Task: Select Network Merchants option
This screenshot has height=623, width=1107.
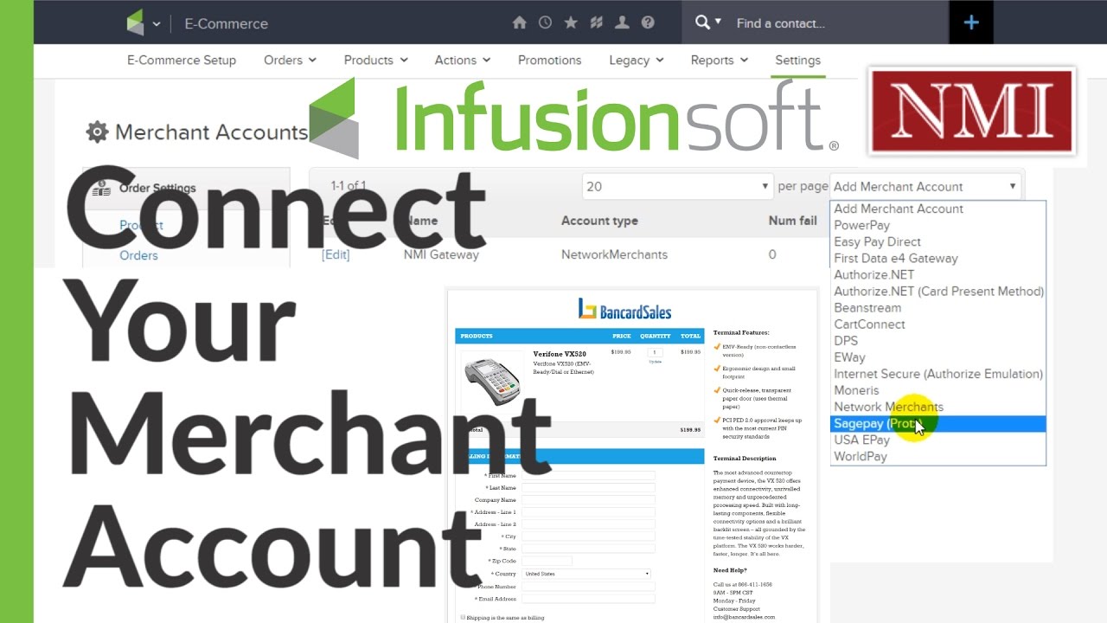Action: pos(937,407)
